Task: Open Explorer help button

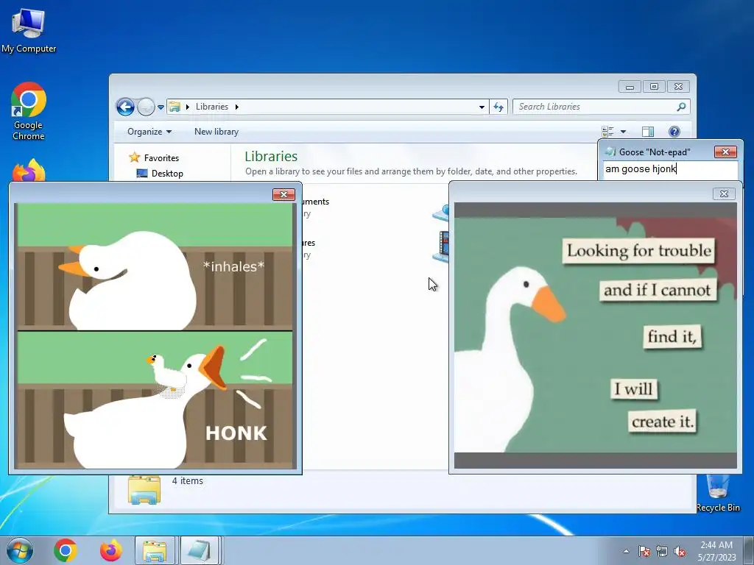Action: click(674, 132)
